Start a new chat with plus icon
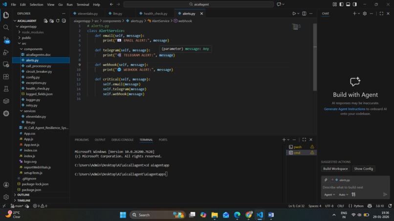 [x=354, y=14]
